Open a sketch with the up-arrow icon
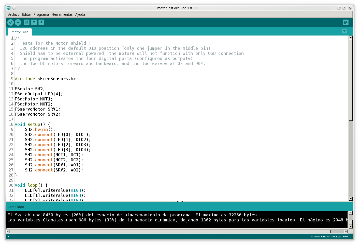The image size is (359, 245). pos(34,23)
